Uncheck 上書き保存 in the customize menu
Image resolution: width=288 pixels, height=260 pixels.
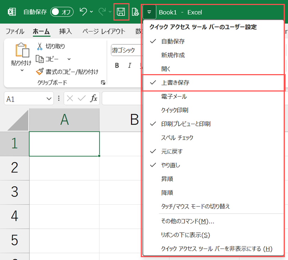click(175, 83)
